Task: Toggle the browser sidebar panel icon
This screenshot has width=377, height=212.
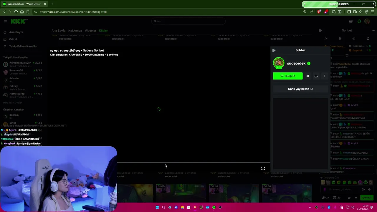Action: click(x=349, y=12)
